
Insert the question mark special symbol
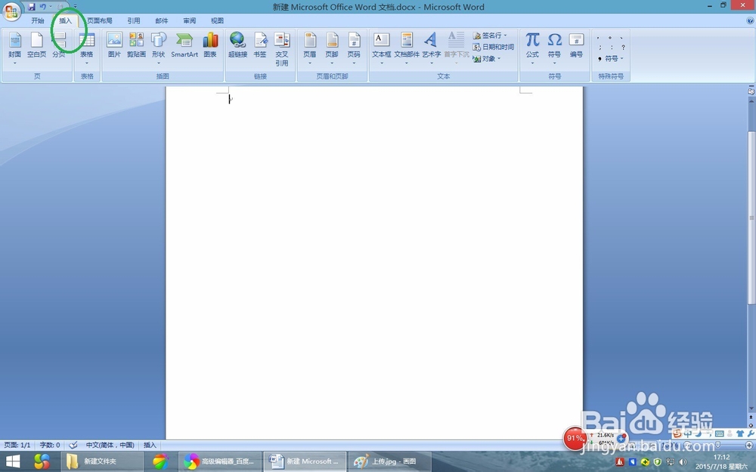(x=623, y=47)
